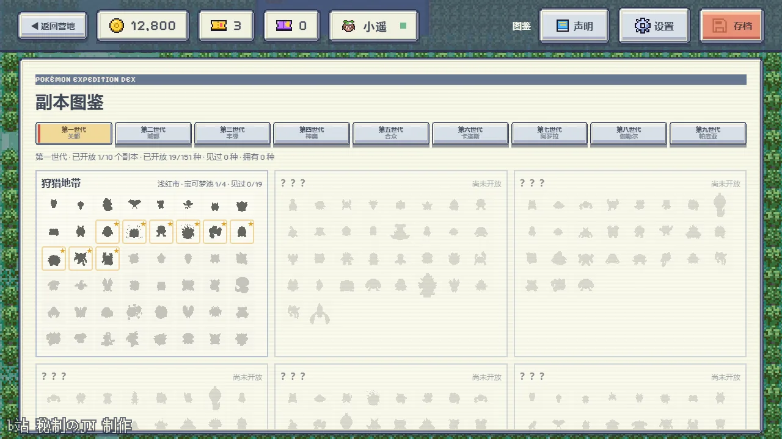Click the green status square beside 小遥
The image size is (782, 439).
(403, 26)
